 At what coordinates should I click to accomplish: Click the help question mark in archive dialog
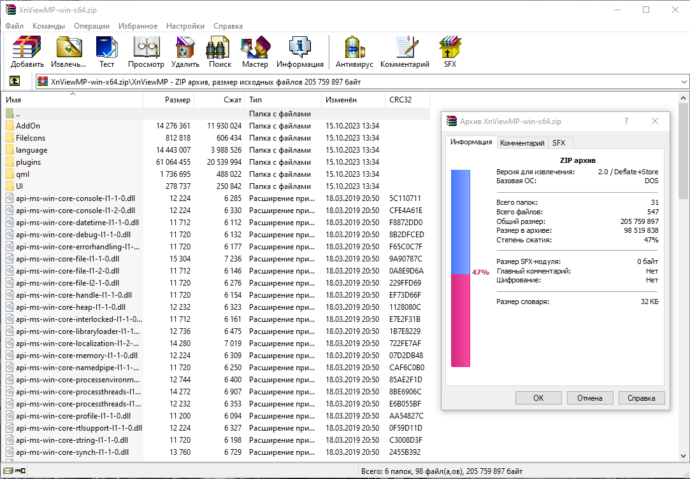626,121
